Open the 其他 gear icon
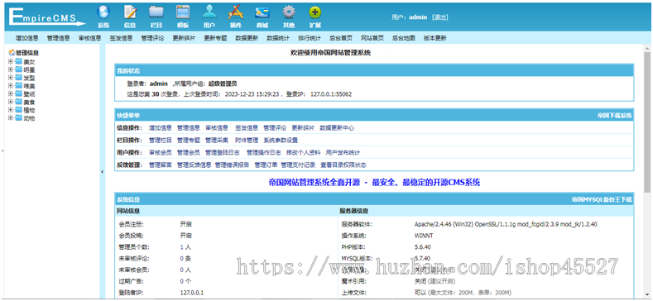This screenshot has height=301, width=653. [x=289, y=12]
